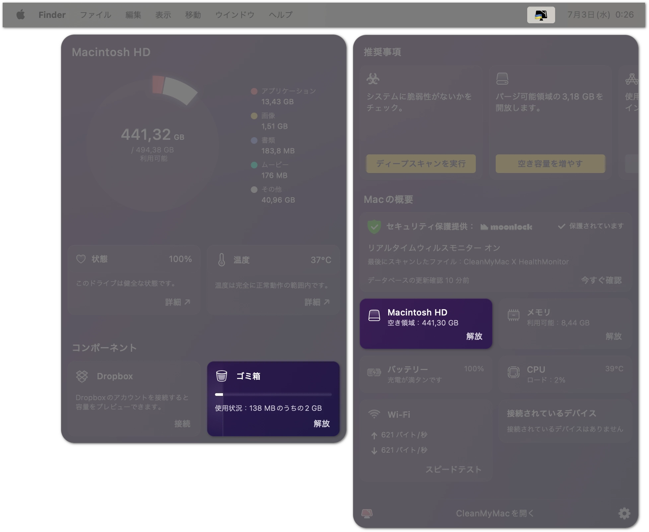Click the CleanMyMac app icon at panel bottom
Viewport: 649px width, 532px height.
(367, 513)
